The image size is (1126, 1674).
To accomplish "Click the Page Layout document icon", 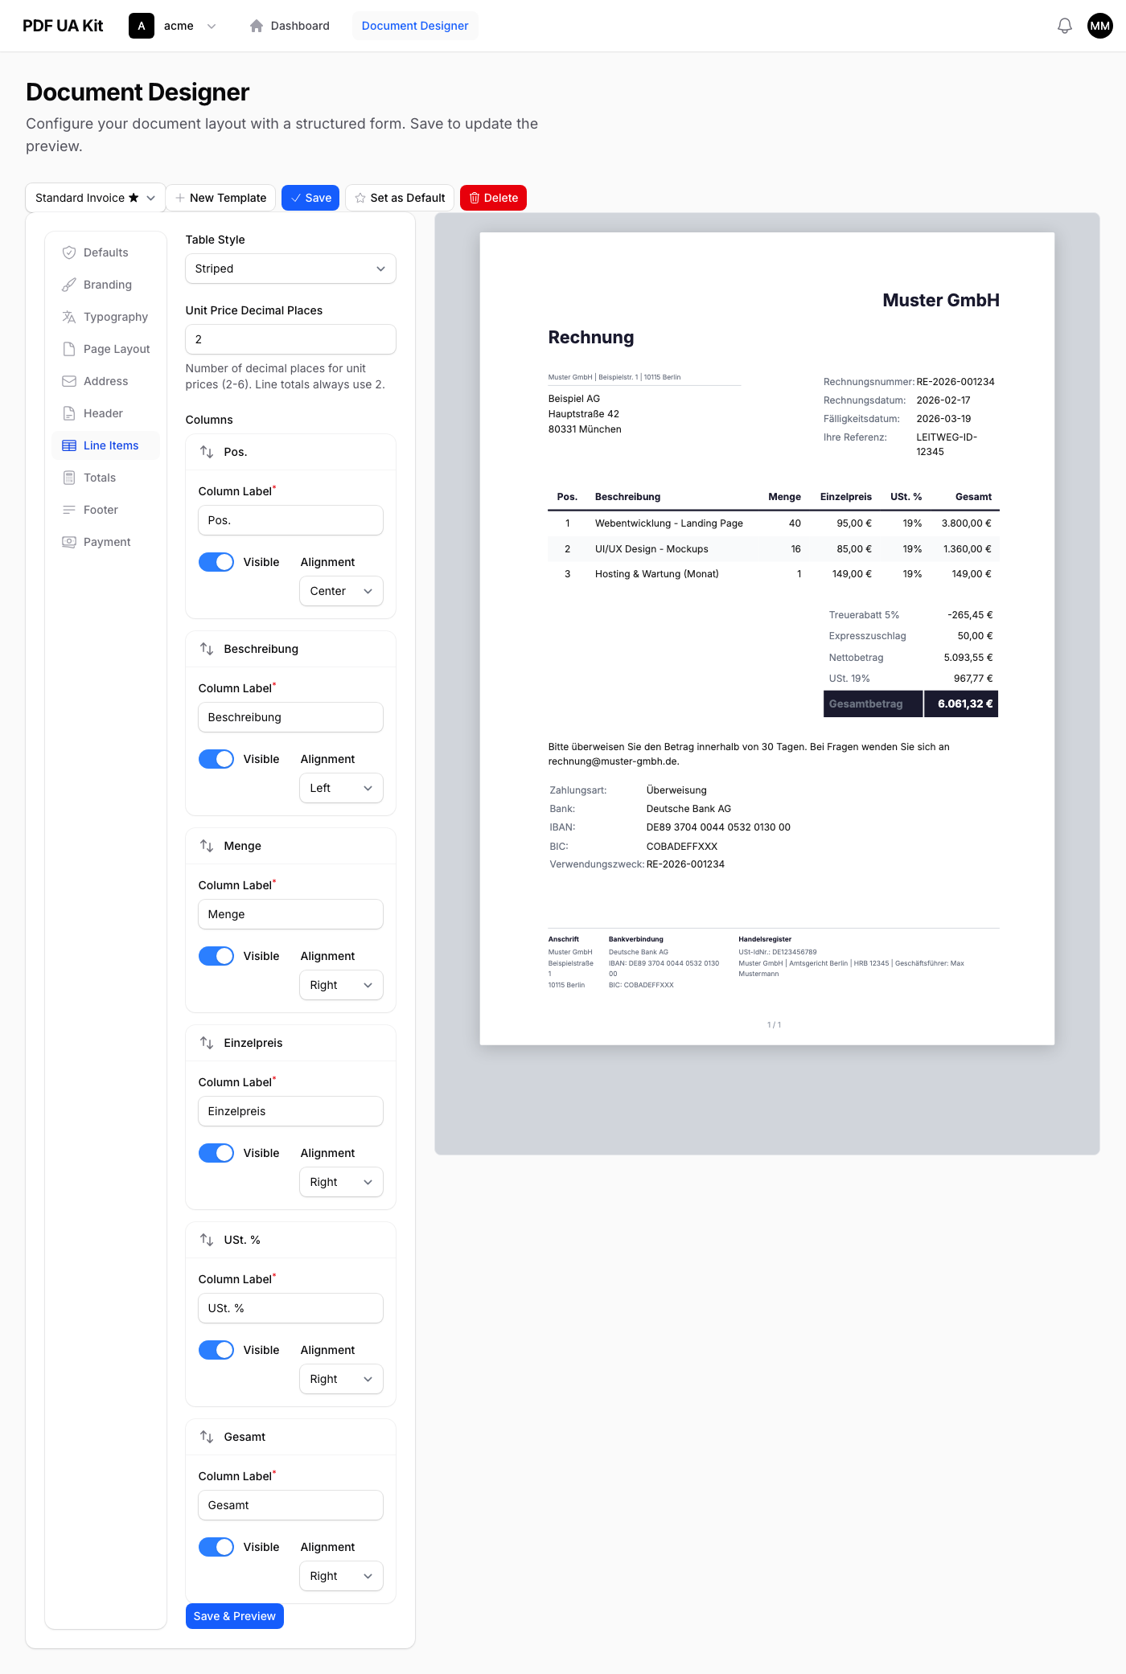I will [x=69, y=349].
